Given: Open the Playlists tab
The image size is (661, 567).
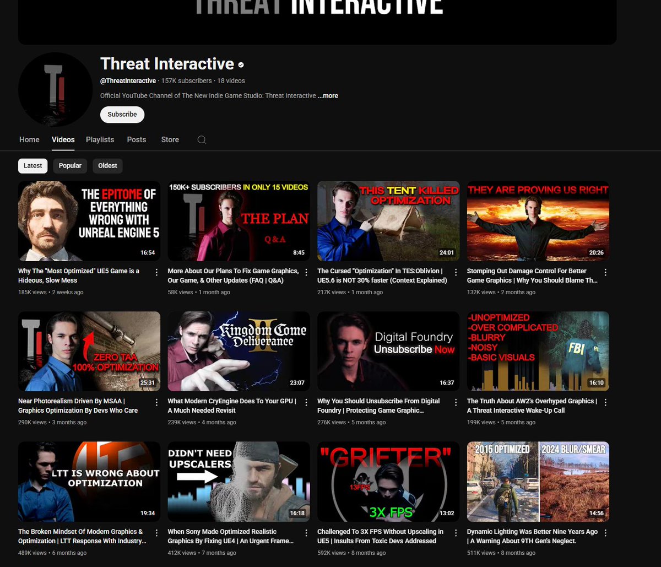Looking at the screenshot, I should (x=100, y=140).
